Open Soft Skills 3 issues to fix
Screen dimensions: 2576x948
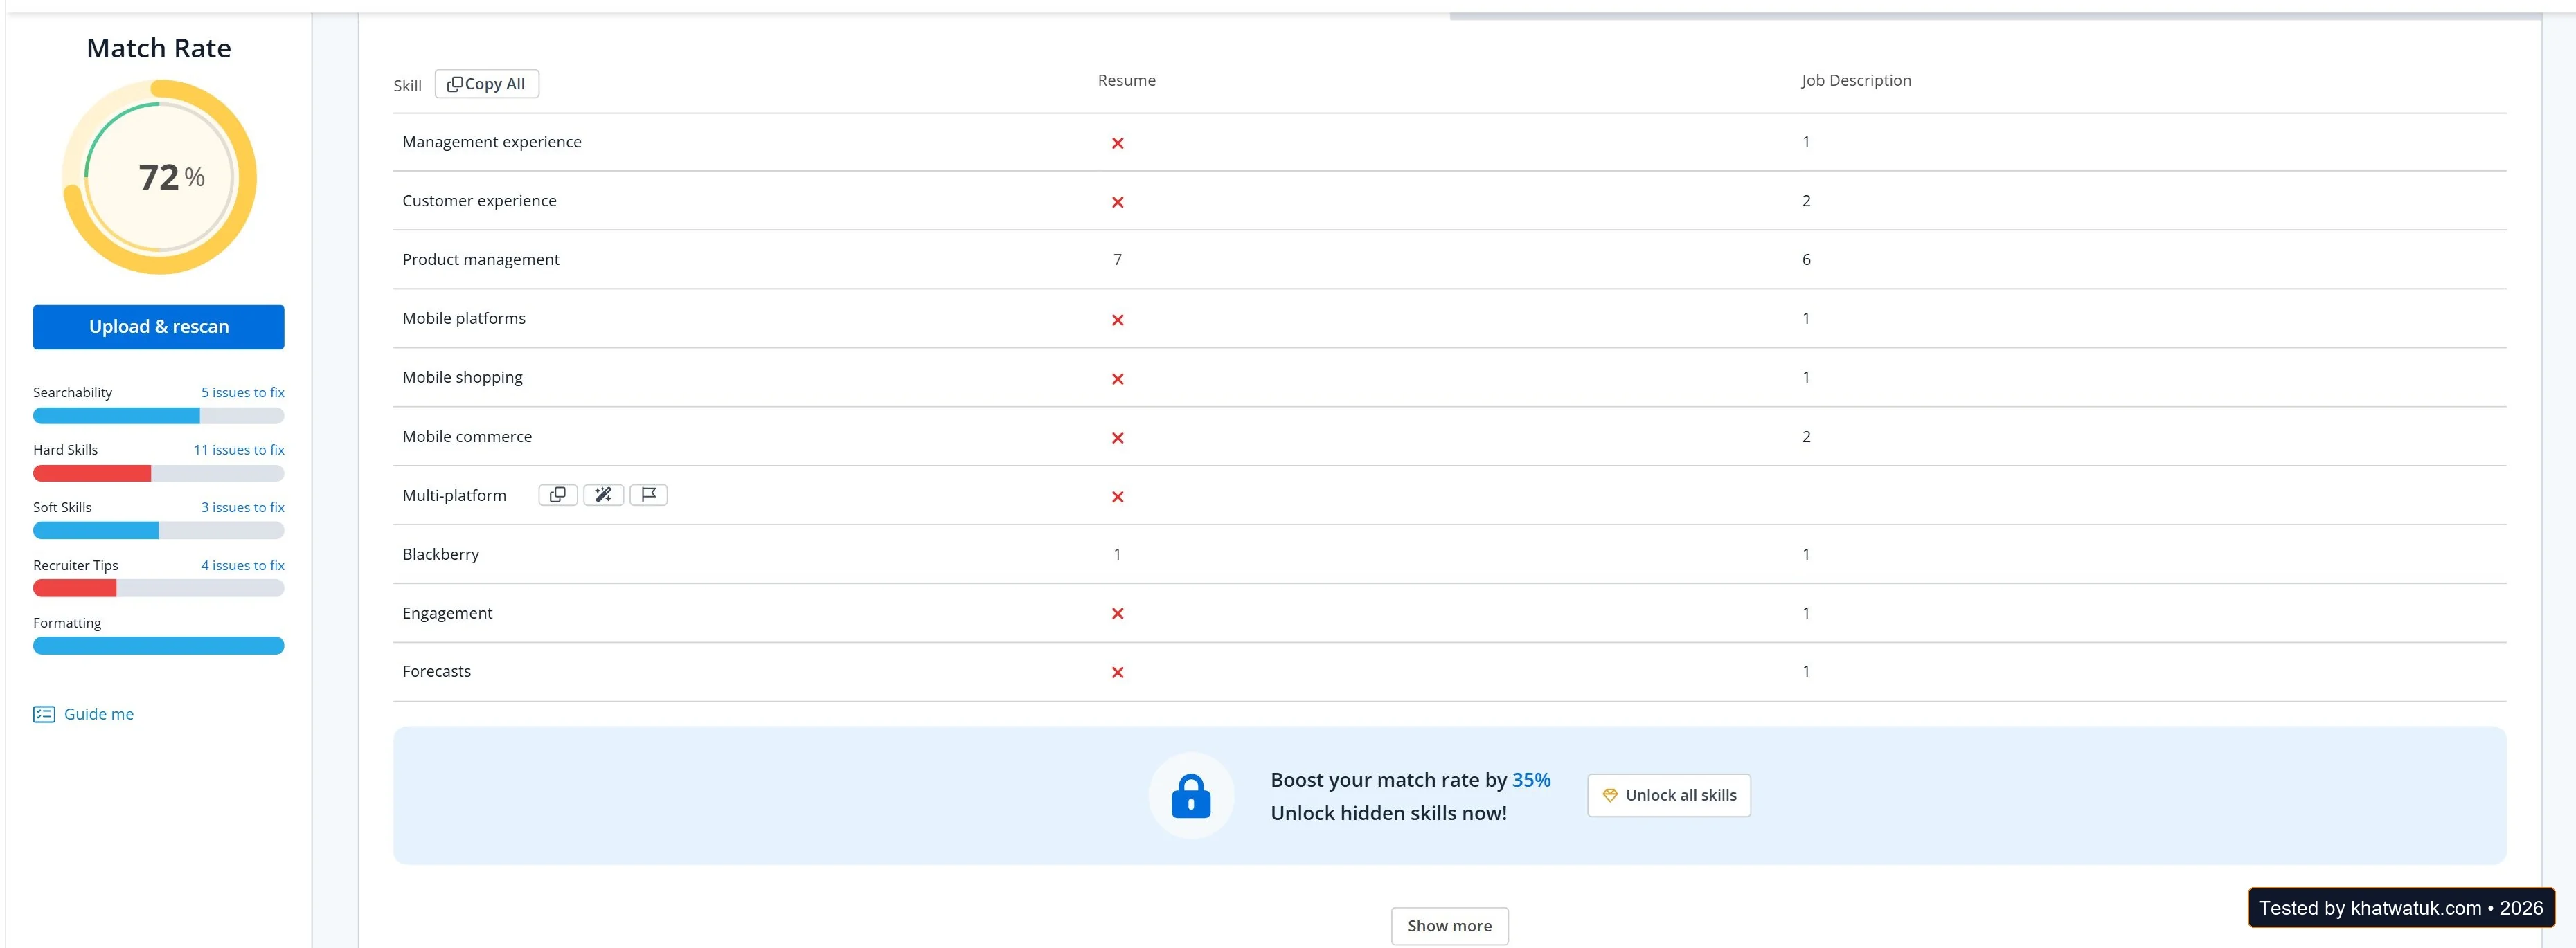point(242,507)
